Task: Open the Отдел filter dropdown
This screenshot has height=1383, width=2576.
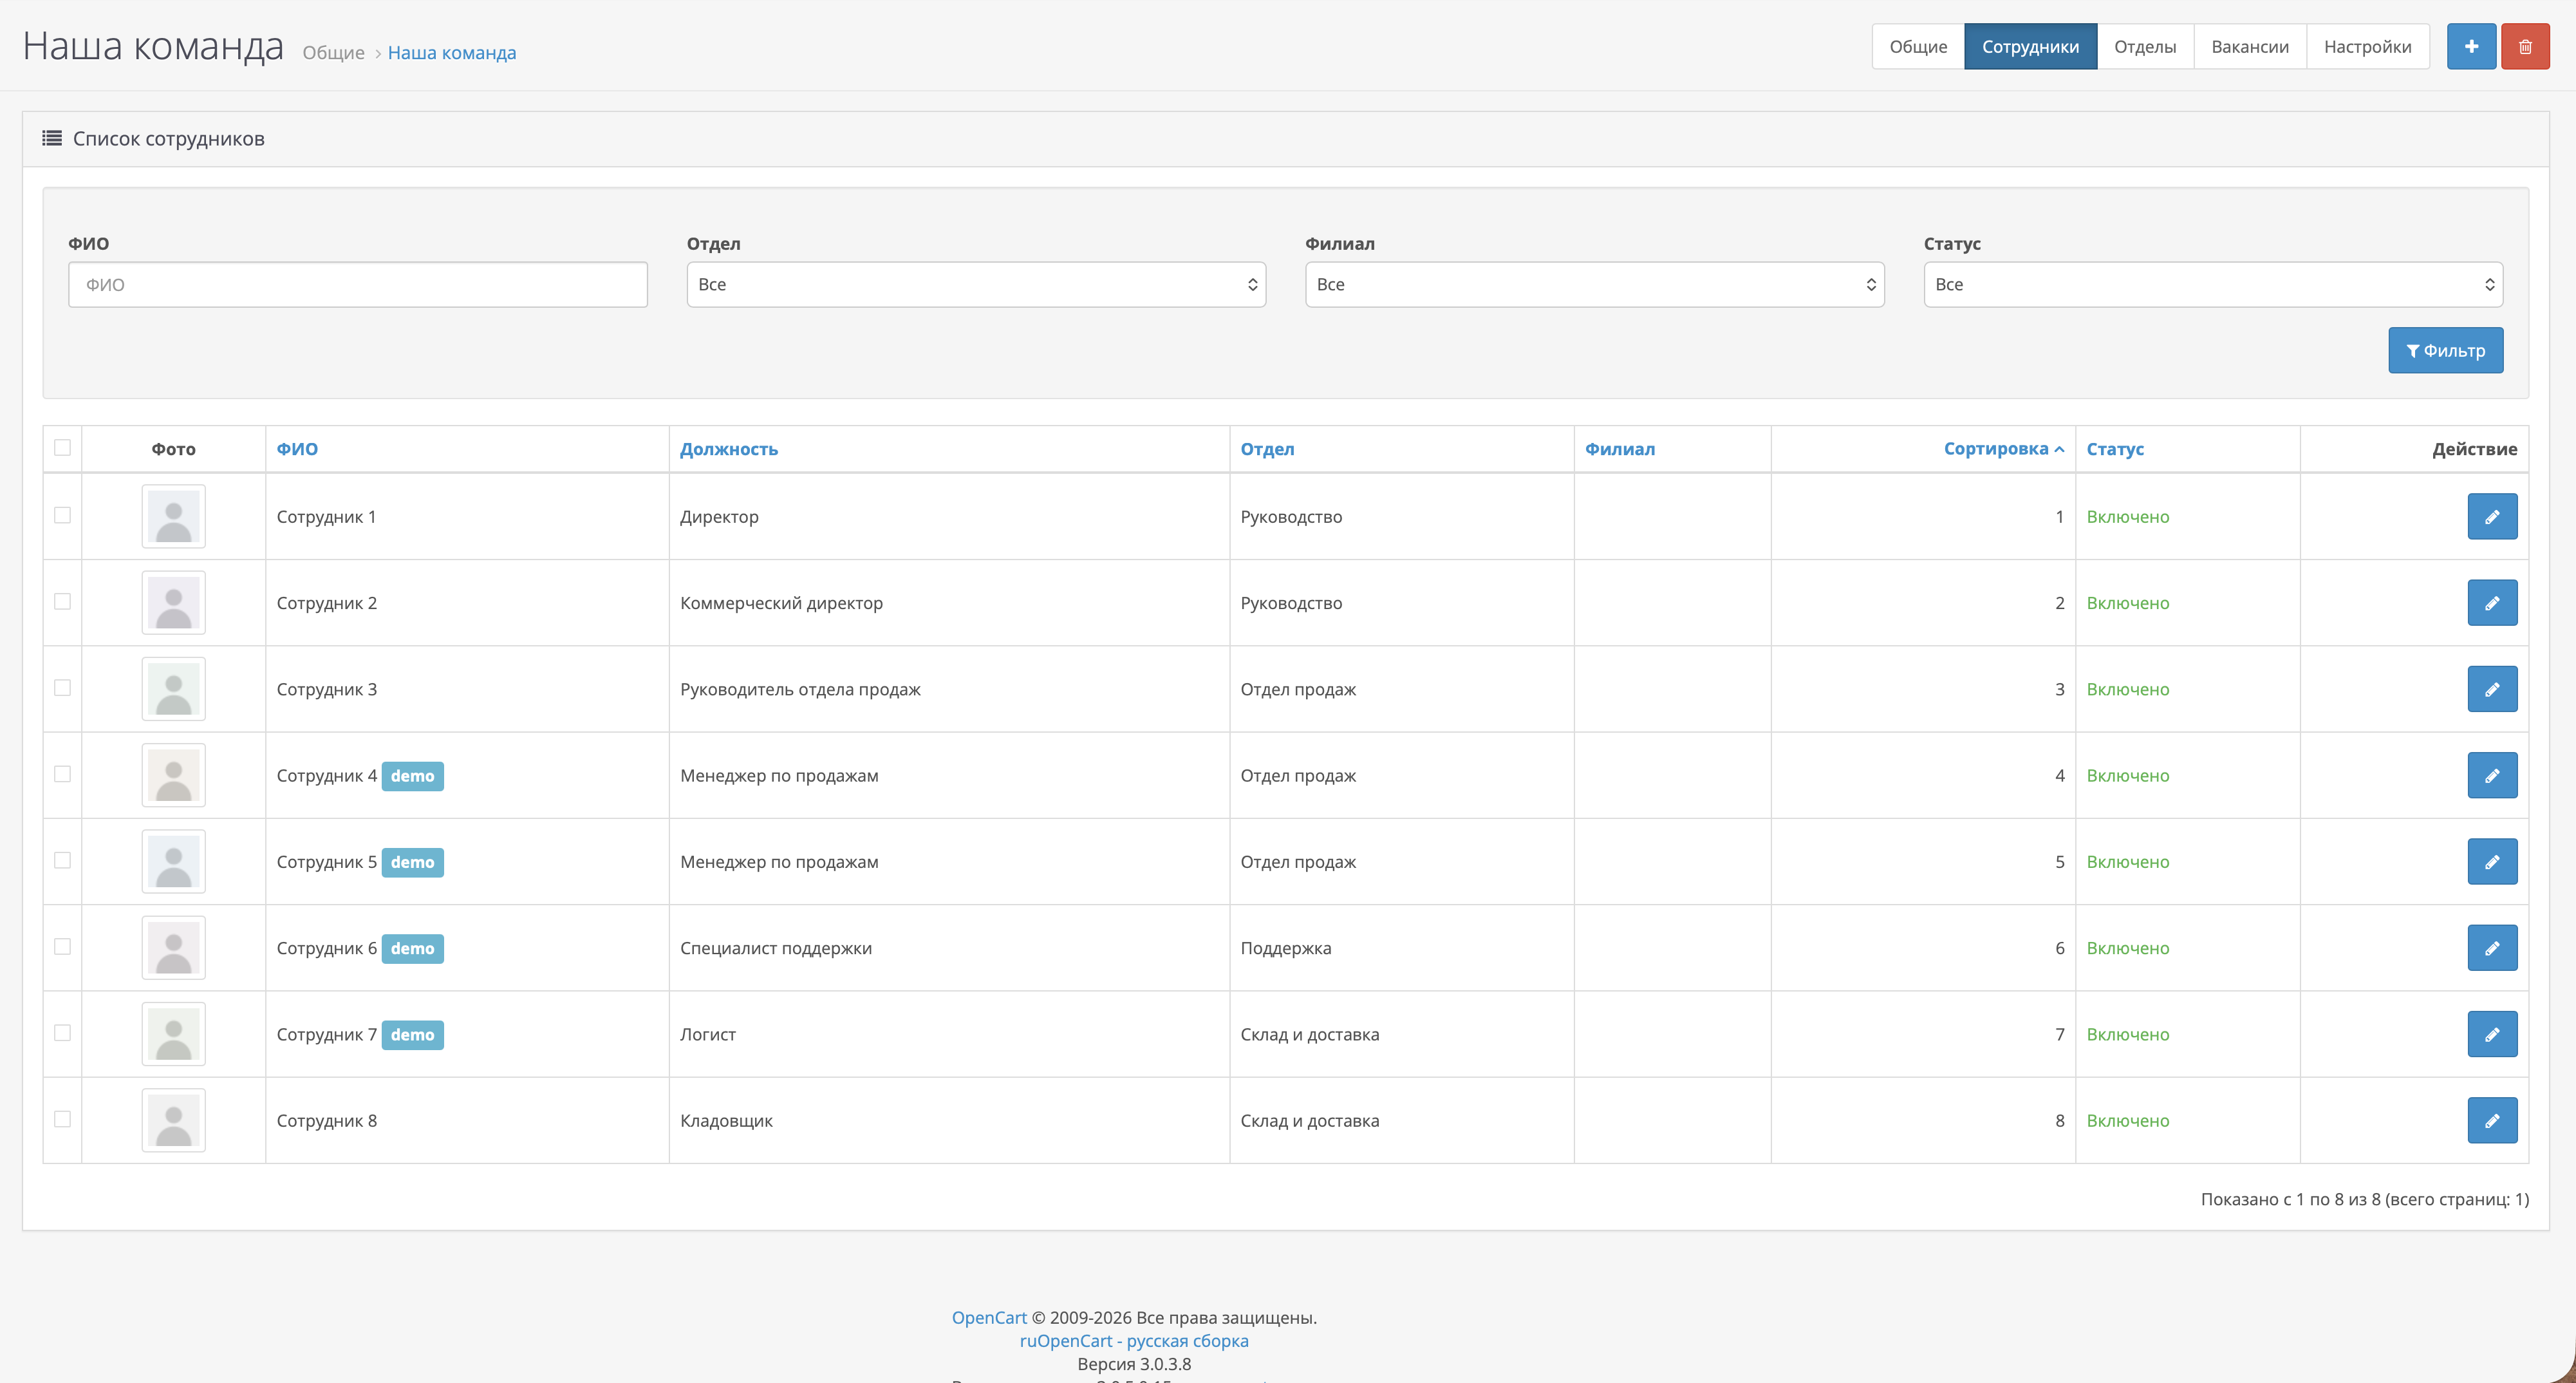Action: pos(976,284)
